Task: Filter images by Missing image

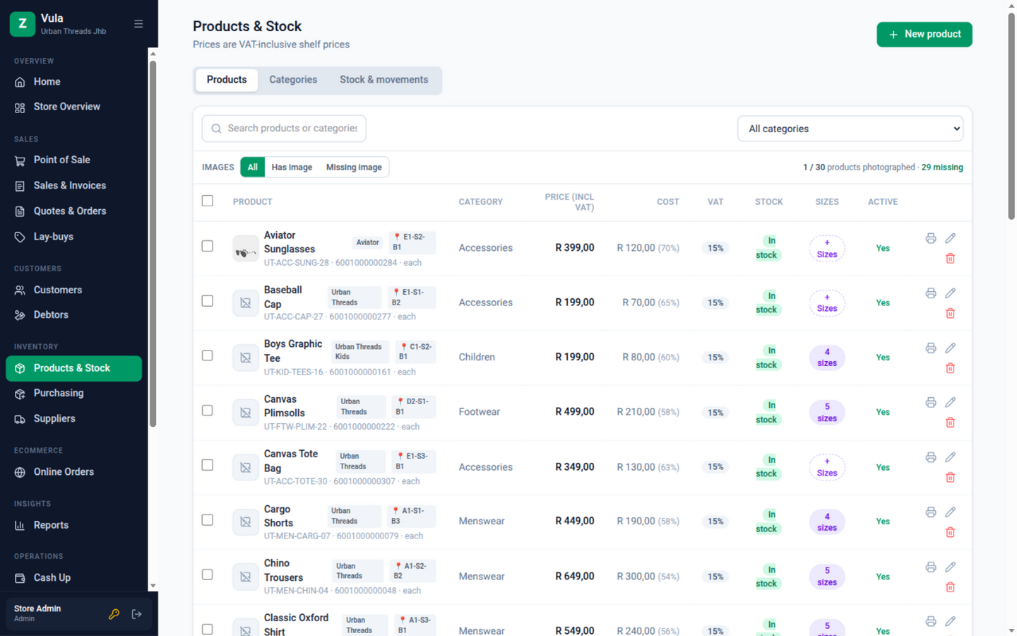Action: click(x=354, y=167)
